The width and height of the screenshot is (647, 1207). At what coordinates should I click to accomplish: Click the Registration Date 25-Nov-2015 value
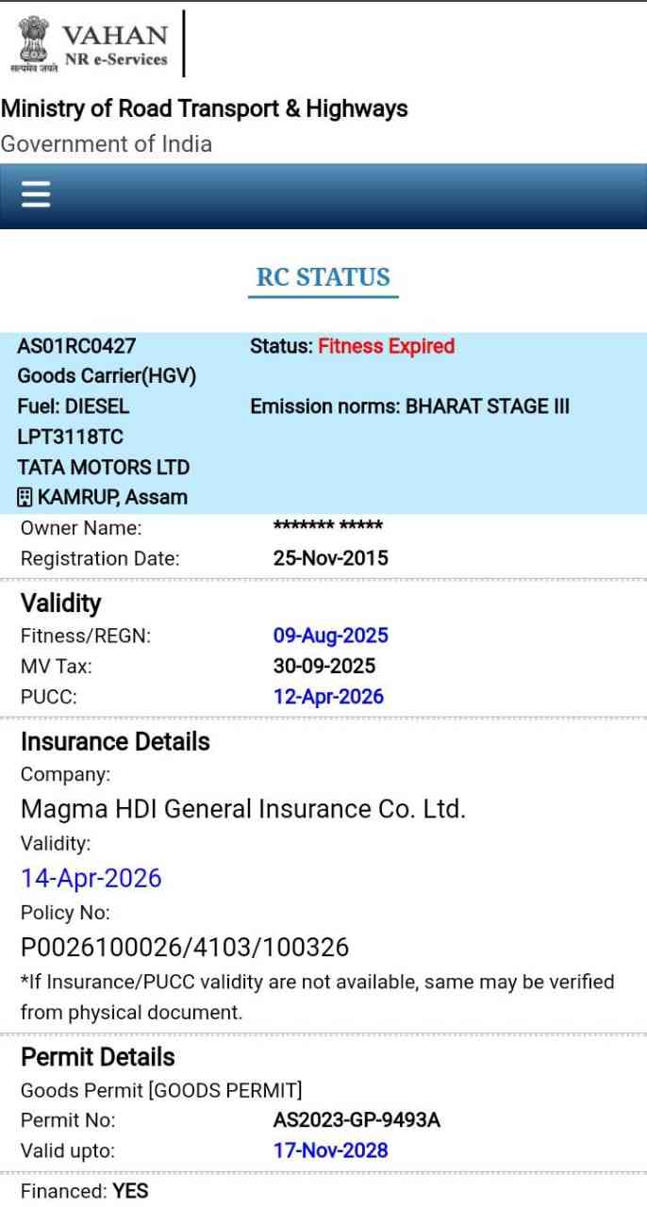click(x=330, y=558)
